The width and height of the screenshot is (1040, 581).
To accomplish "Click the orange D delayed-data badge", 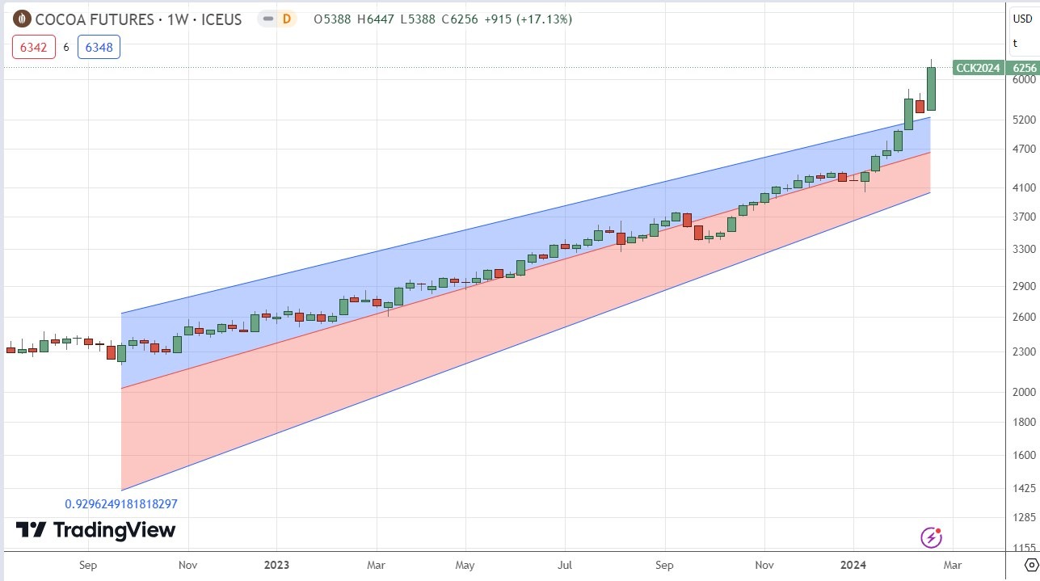I will (x=285, y=19).
